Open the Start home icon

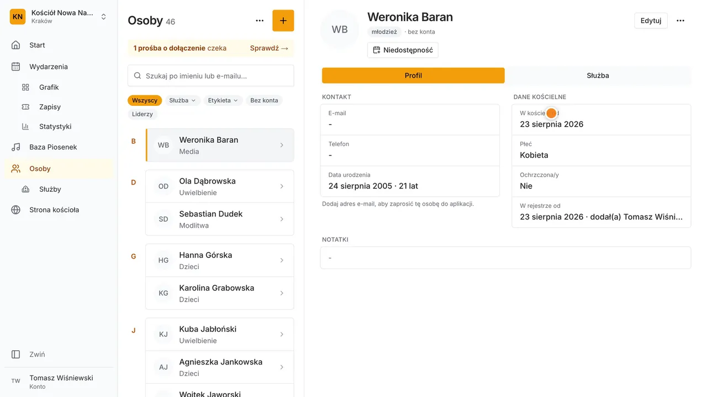point(16,45)
